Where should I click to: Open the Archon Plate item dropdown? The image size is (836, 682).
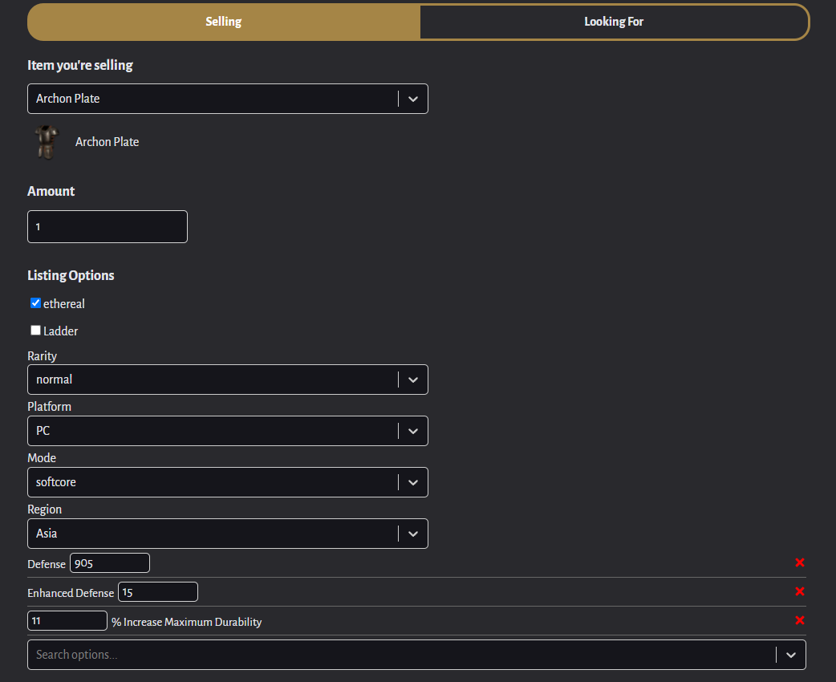(x=228, y=99)
